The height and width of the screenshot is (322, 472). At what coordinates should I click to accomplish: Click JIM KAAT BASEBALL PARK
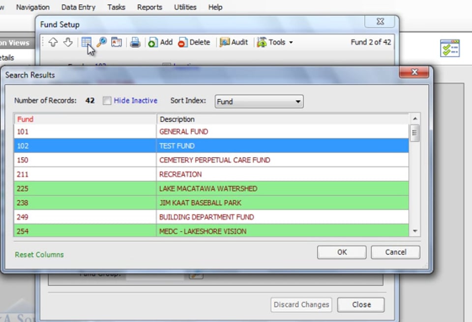click(x=283, y=203)
